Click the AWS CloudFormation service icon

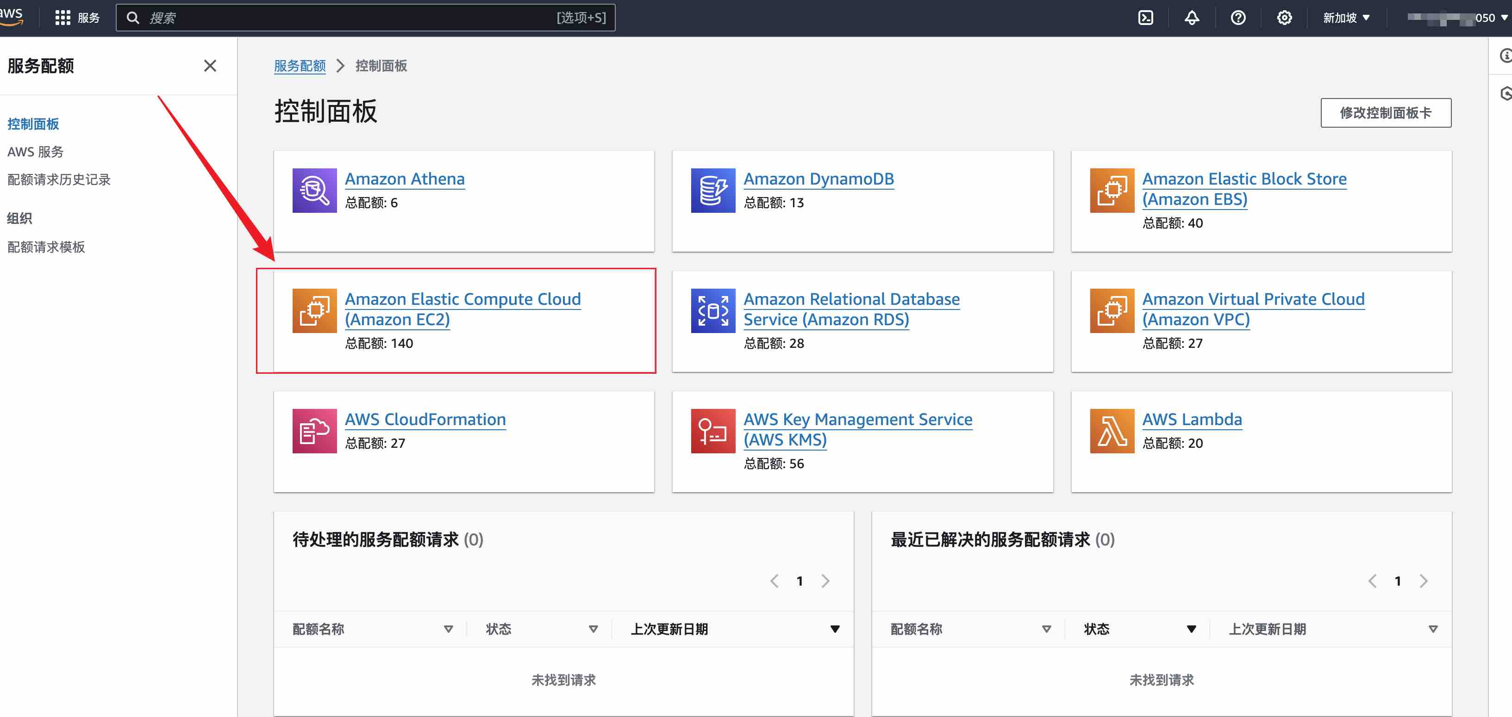(x=315, y=431)
